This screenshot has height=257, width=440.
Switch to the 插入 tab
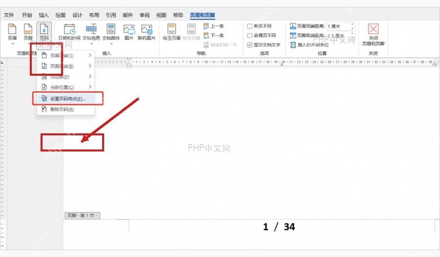pos(44,15)
